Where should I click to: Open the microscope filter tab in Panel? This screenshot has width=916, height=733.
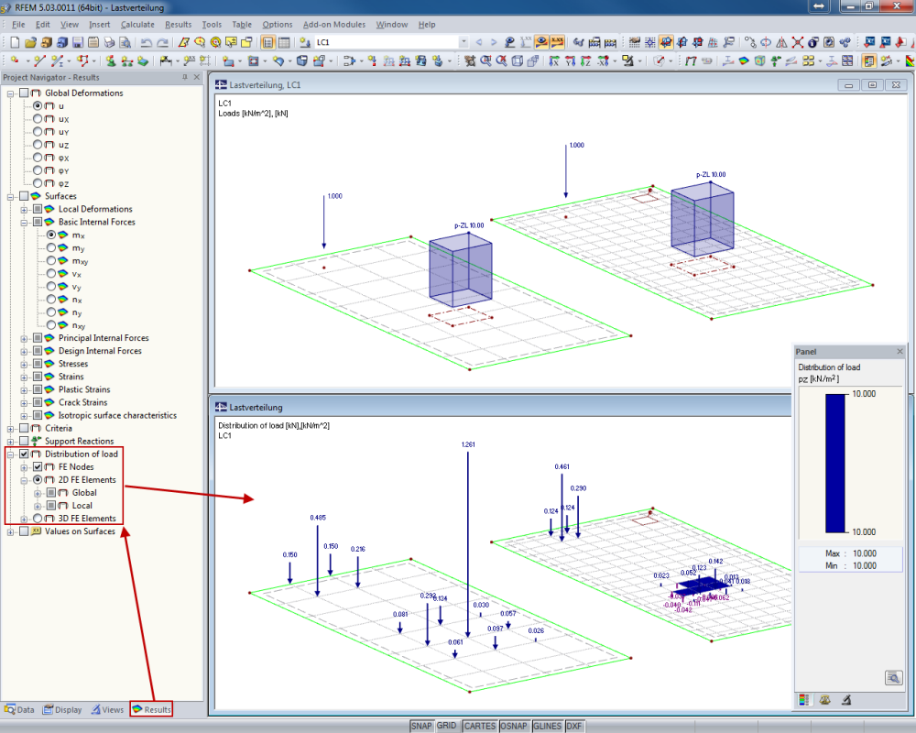coord(846,700)
